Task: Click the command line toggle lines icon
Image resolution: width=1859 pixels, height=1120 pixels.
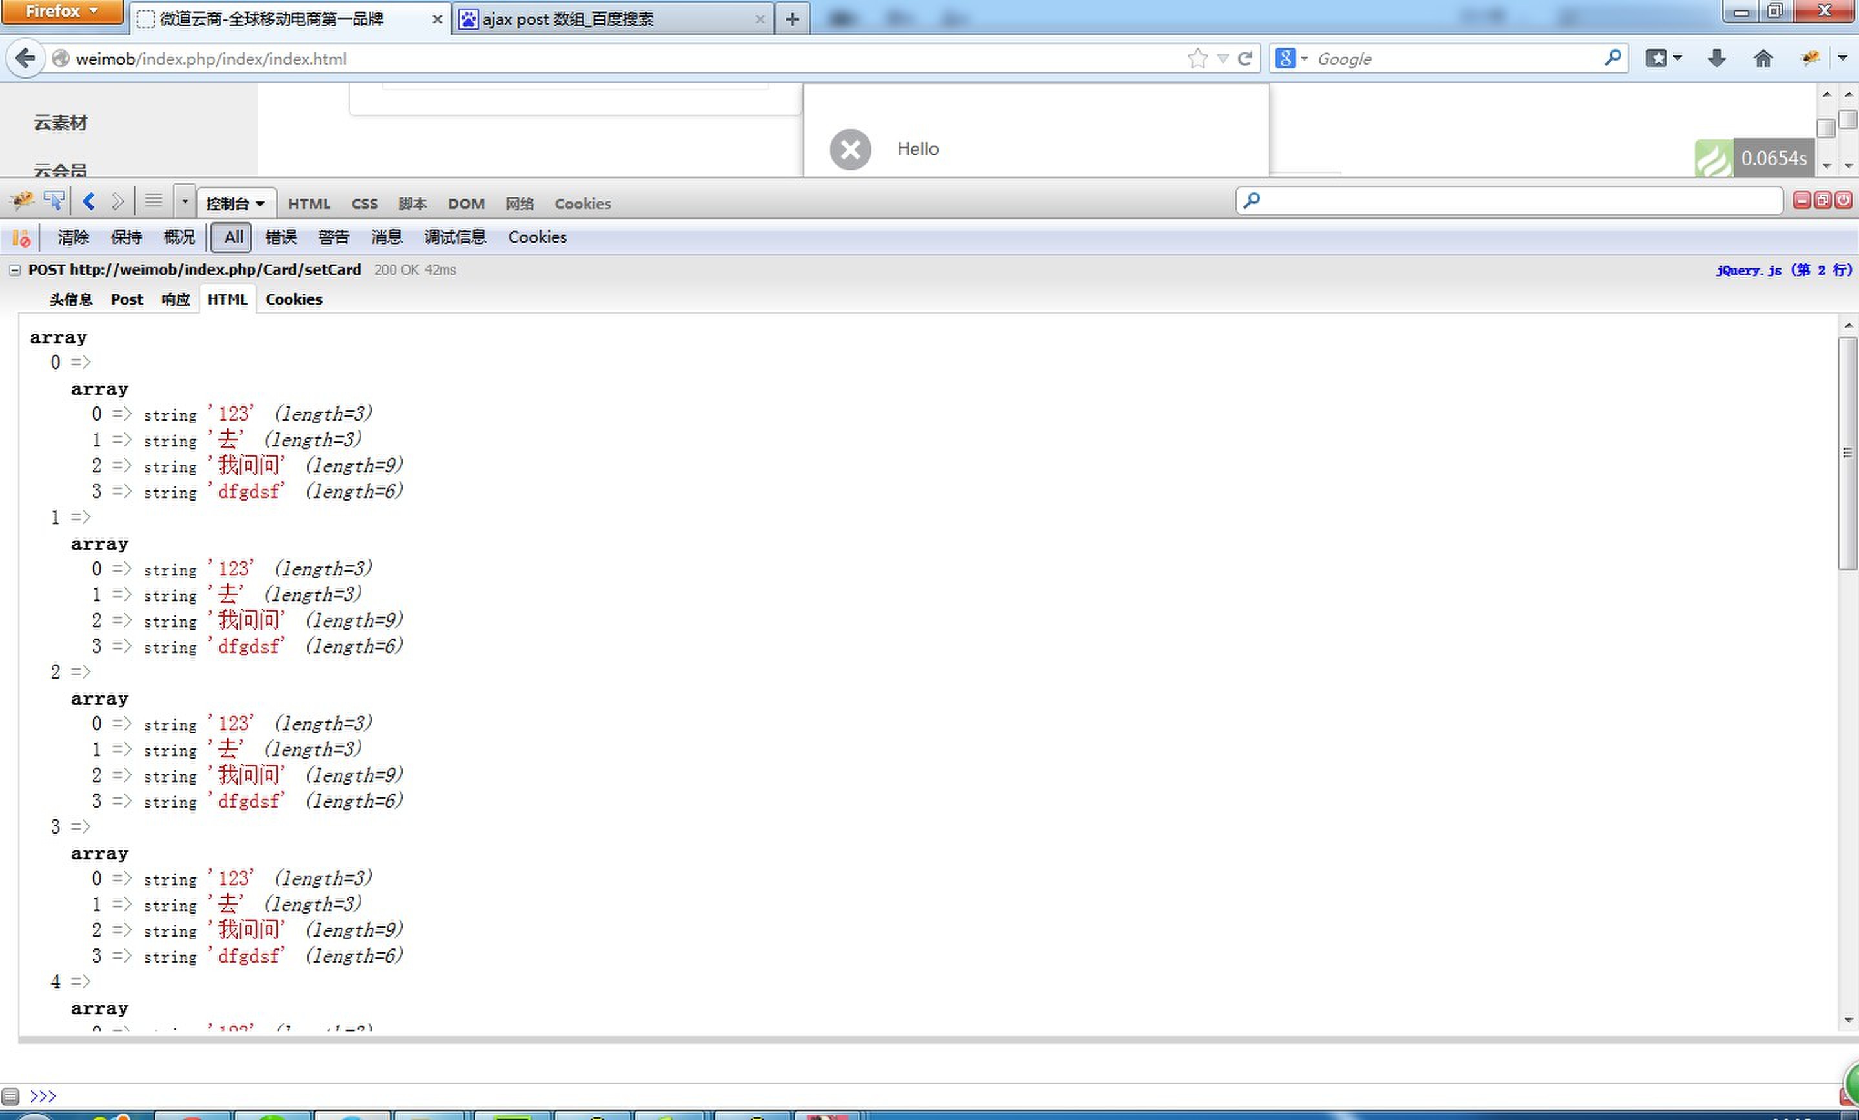Action: 153,201
